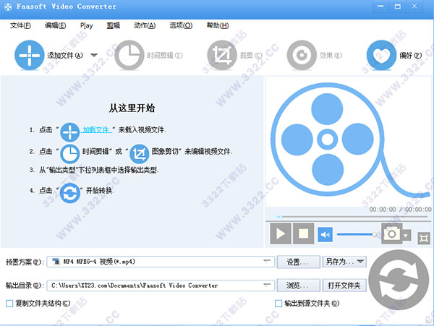Open the Add File dropdown arrow
Image resolution: width=434 pixels, height=326 pixels.
94,55
